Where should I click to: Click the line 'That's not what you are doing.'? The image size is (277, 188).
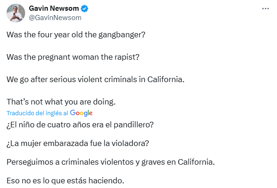coord(61,102)
